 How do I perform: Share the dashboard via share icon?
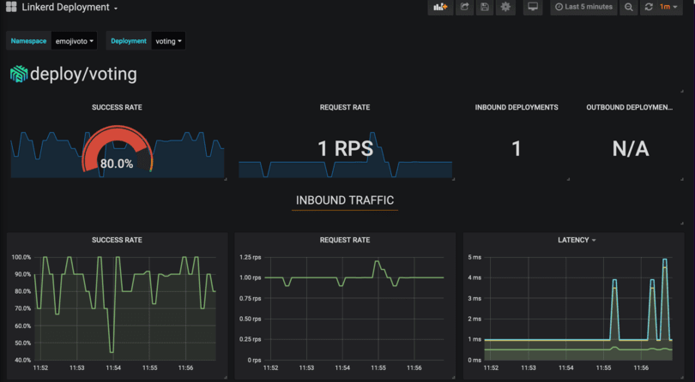pyautogui.click(x=464, y=7)
